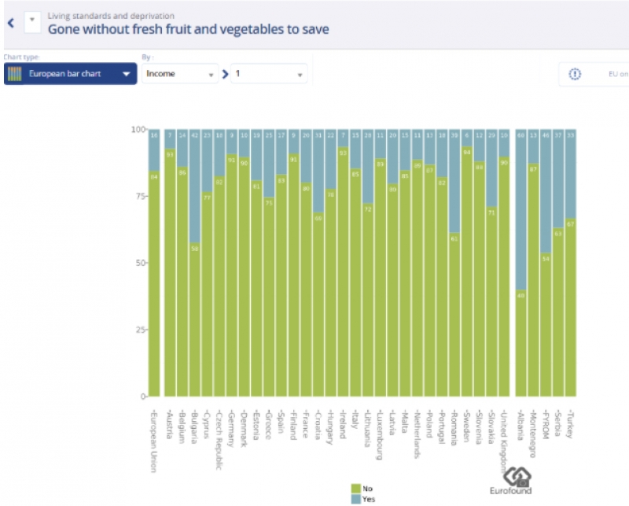Open the European bar chart type dropdown

pos(70,73)
